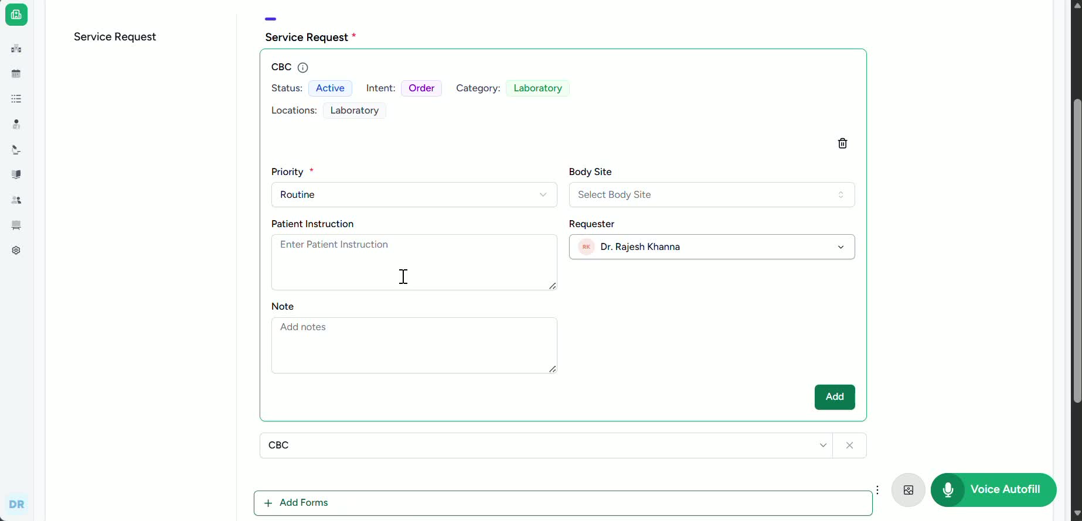Click the Add Forms button
This screenshot has width=1082, height=521.
563,503
